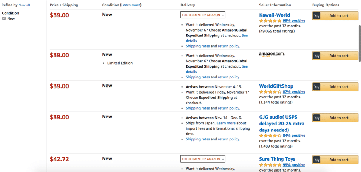Open Kawaii-World's 99% positive rating link
Image resolution: width=361 pixels, height=172 pixels.
pyautogui.click(x=294, y=21)
